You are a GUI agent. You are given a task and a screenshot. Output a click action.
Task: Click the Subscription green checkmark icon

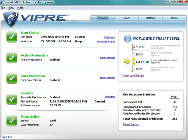(x=12, y=121)
